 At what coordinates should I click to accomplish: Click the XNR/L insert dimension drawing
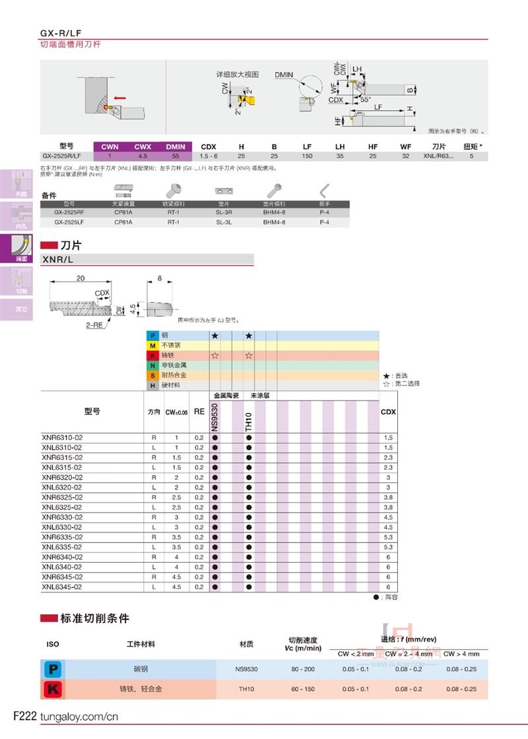tap(111, 302)
